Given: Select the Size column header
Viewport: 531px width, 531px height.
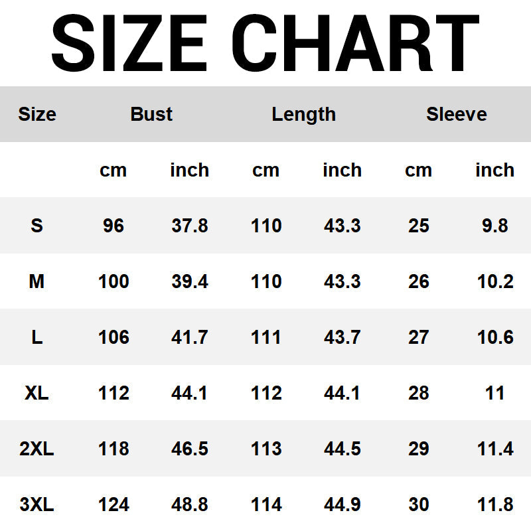Looking at the screenshot, I should point(37,114).
